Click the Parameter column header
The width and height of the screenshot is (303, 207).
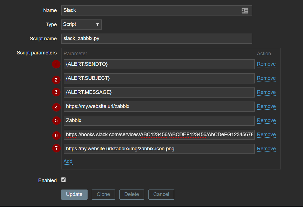coord(75,54)
